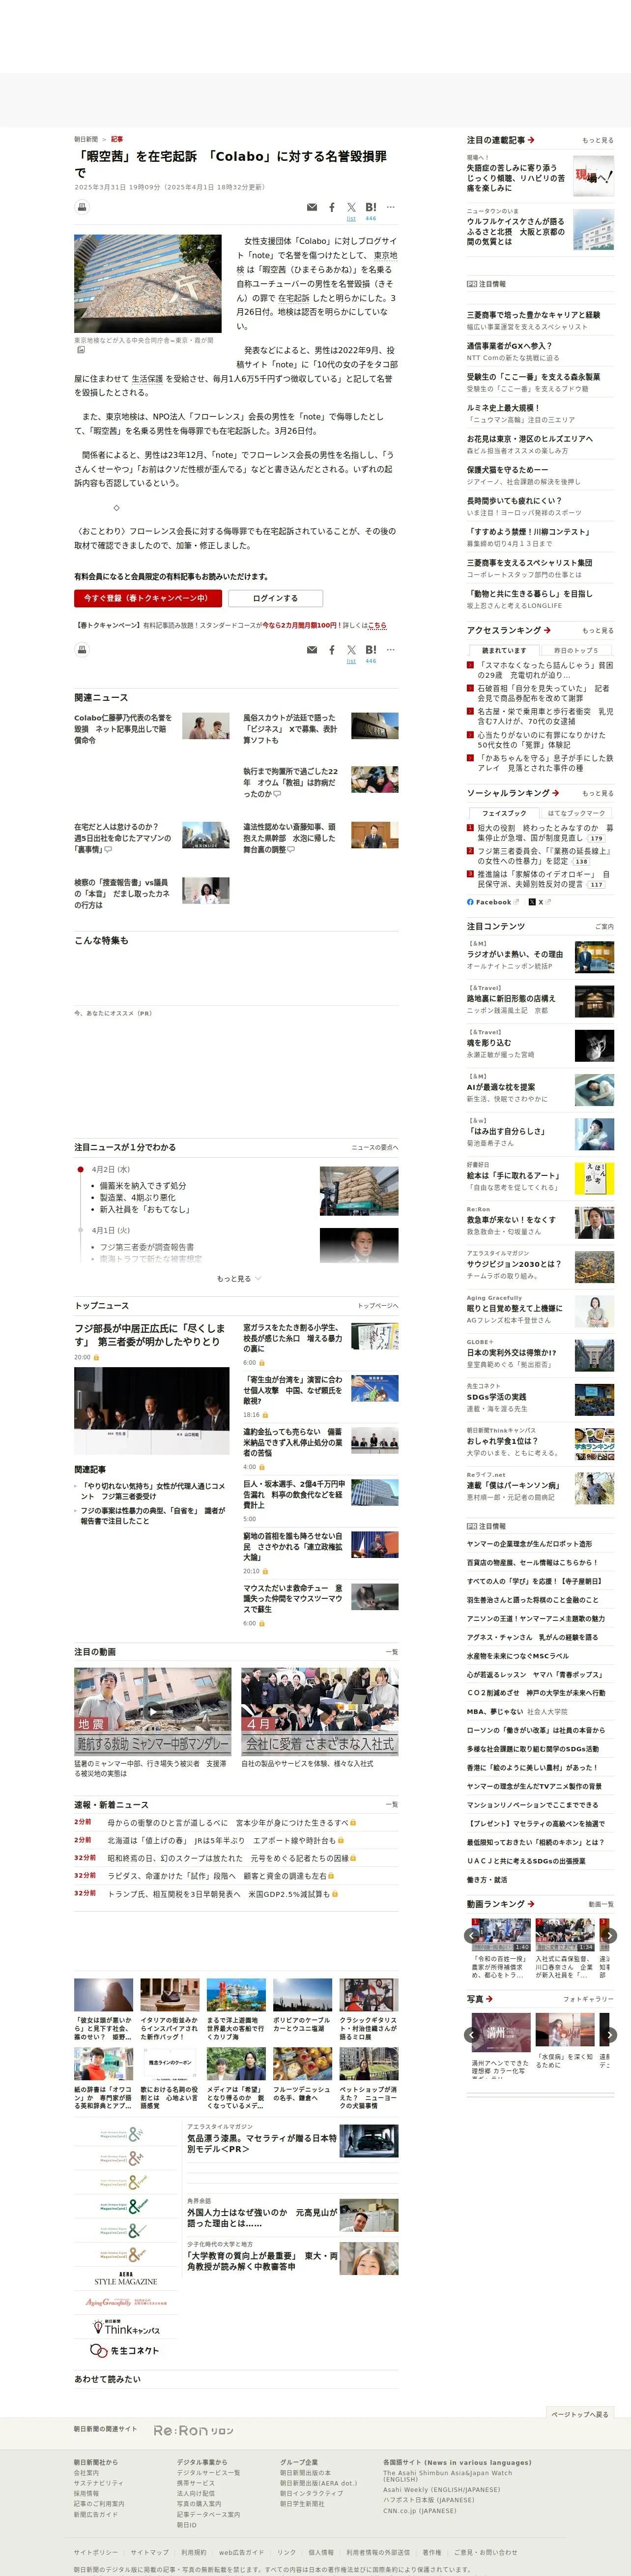This screenshot has height=2576, width=631.
Task: Share on X using bottom share icon
Action: pos(351,649)
